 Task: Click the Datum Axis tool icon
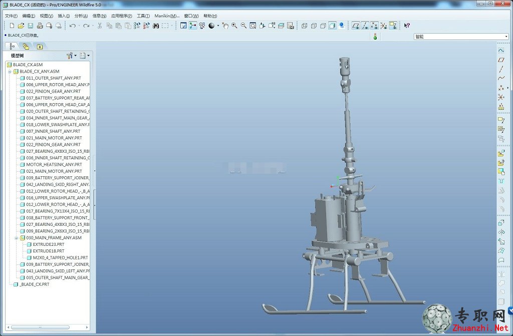pos(501,69)
